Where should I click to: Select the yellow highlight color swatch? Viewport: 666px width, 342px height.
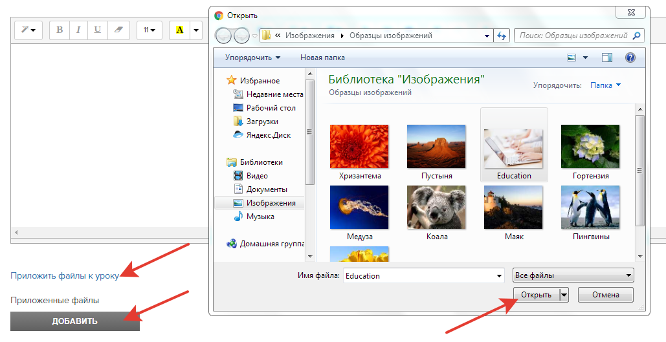coord(179,30)
